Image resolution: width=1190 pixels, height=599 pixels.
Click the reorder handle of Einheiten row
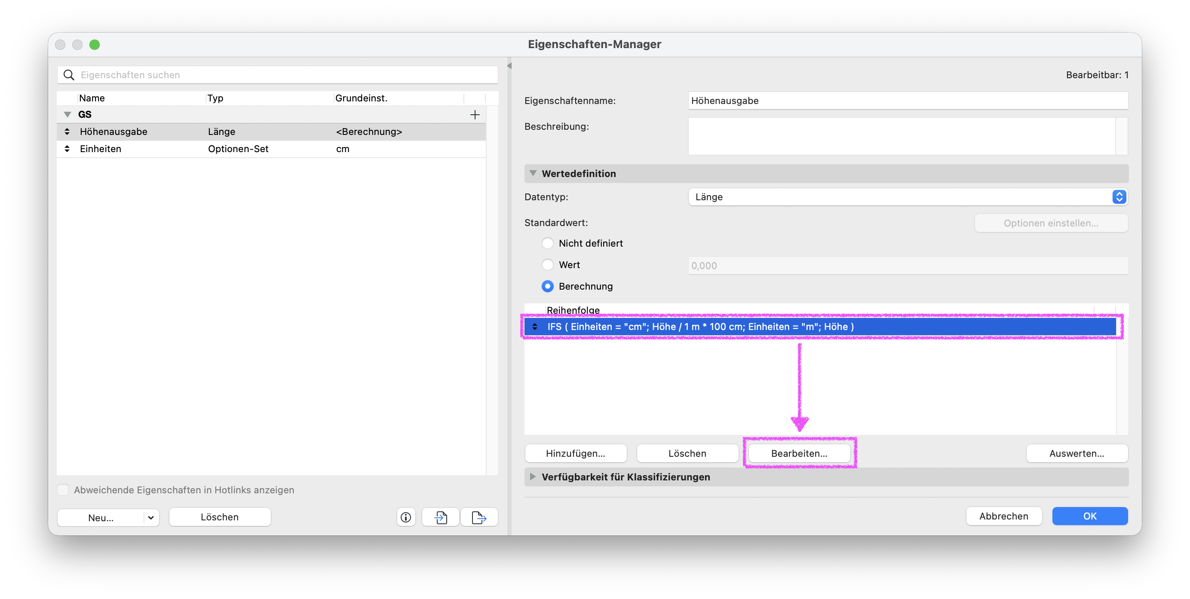coord(67,149)
